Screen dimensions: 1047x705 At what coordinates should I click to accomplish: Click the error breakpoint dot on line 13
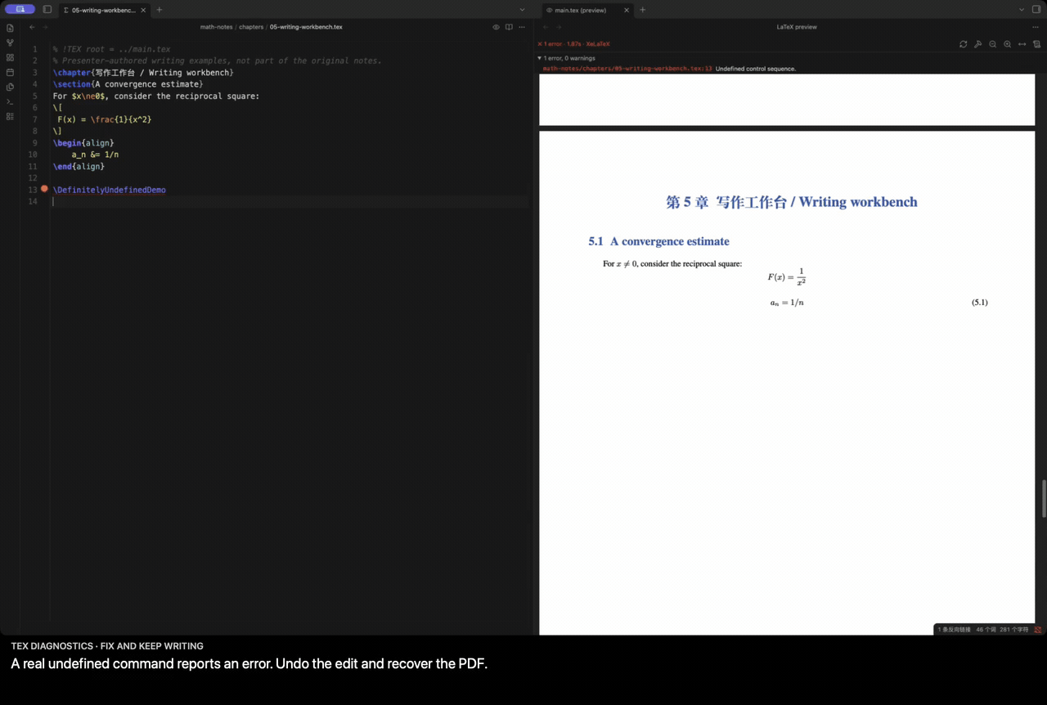[44, 189]
